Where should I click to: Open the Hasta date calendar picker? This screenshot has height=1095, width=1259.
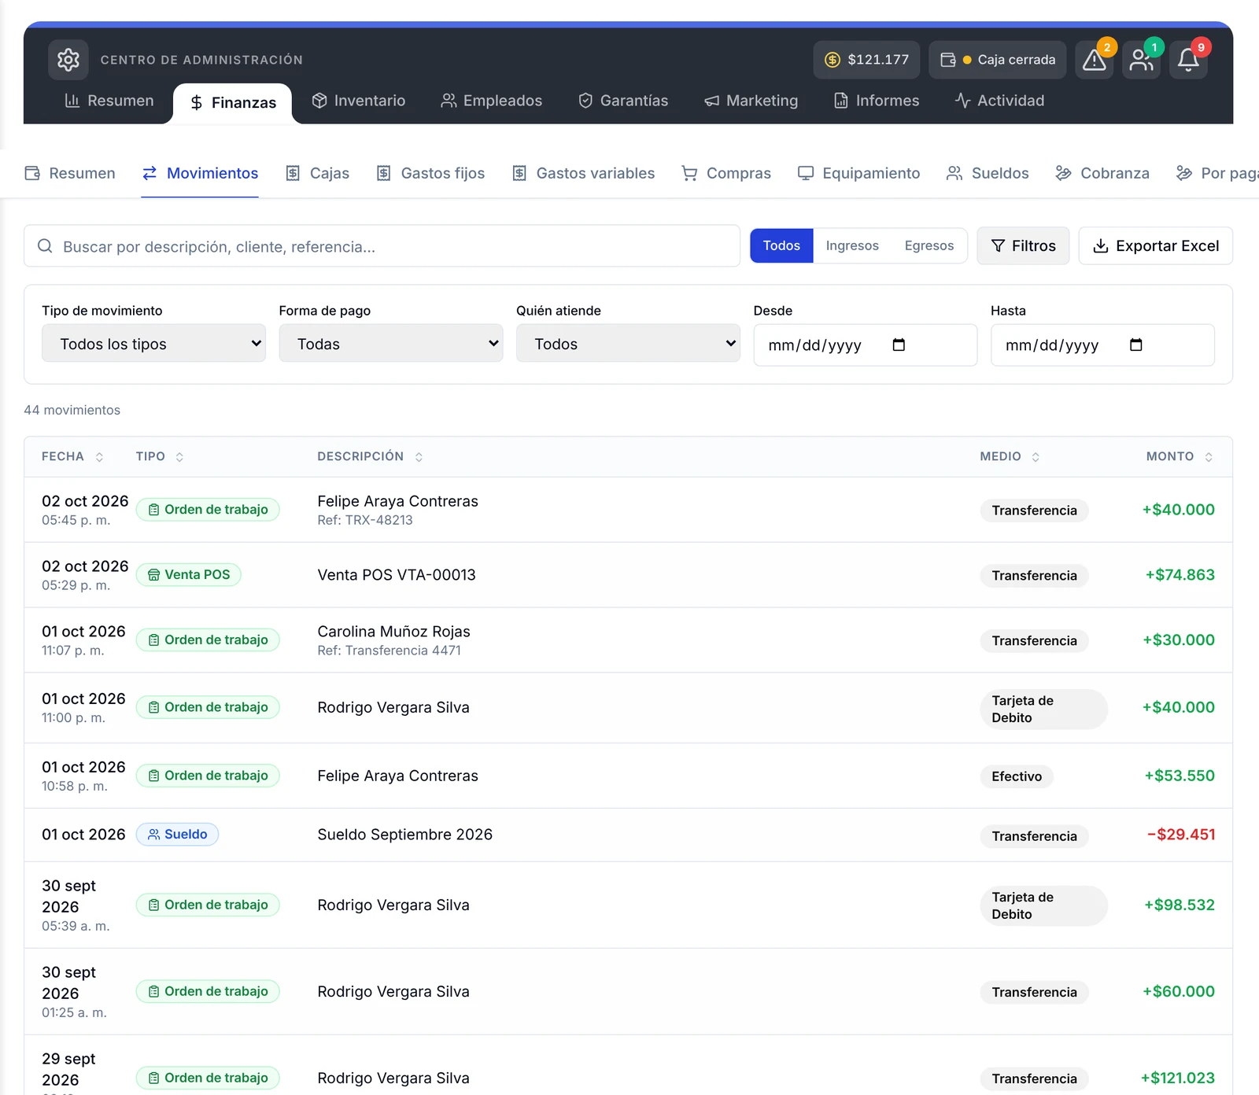pos(1135,345)
